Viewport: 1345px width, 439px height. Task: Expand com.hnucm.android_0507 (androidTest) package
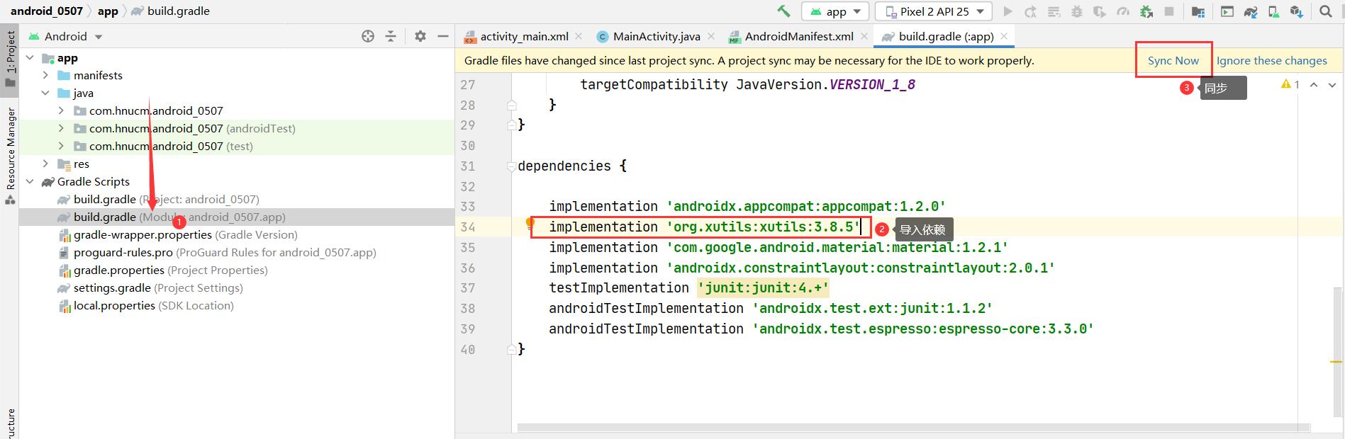61,128
